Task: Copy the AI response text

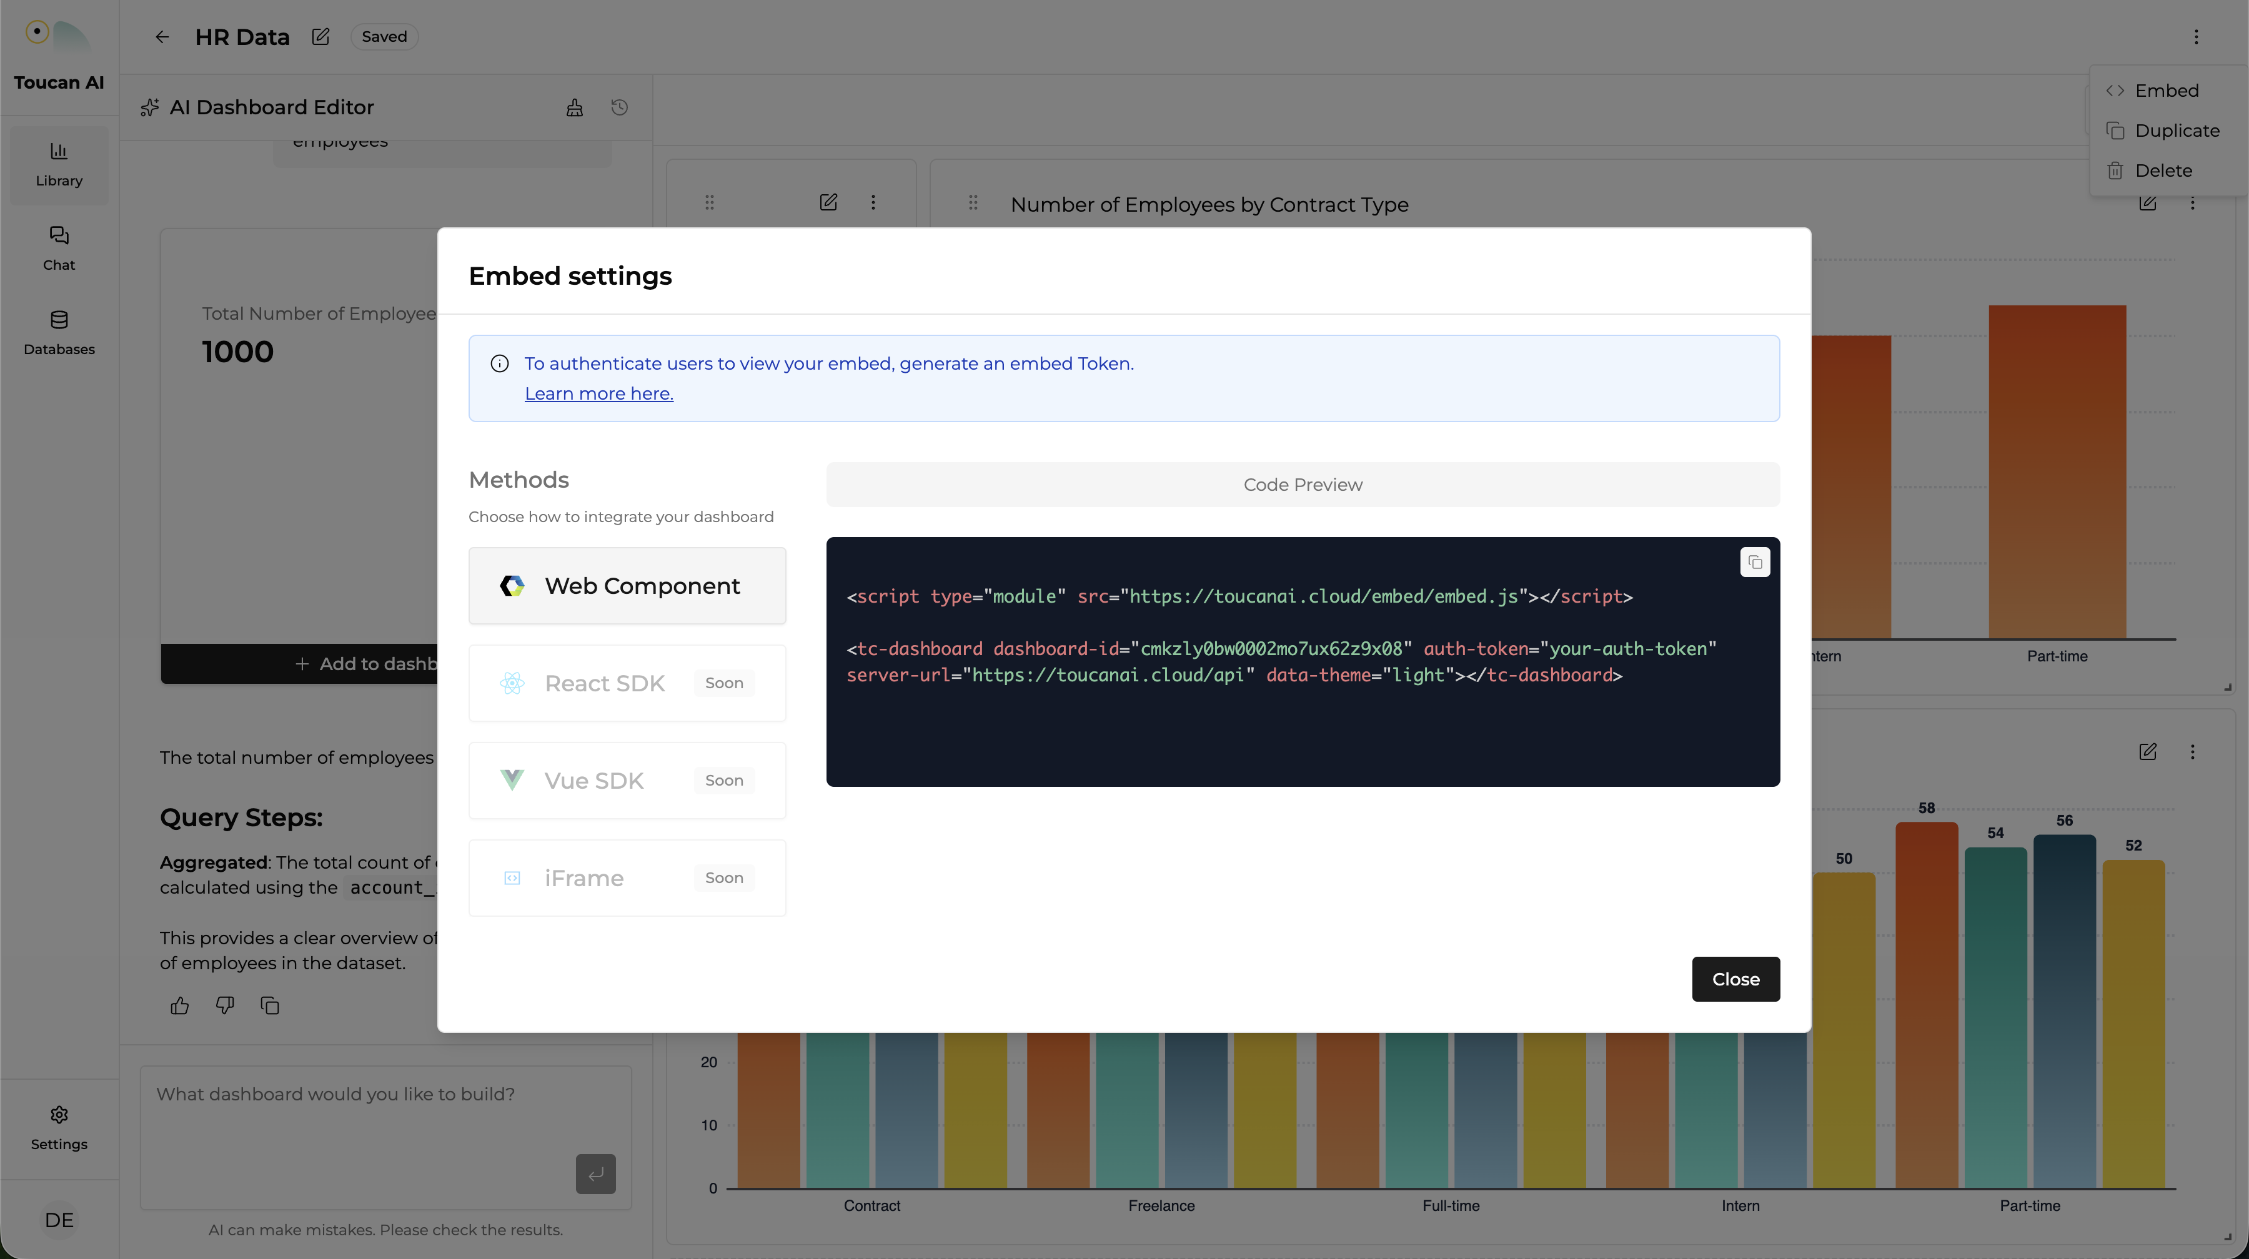Action: click(x=270, y=1006)
